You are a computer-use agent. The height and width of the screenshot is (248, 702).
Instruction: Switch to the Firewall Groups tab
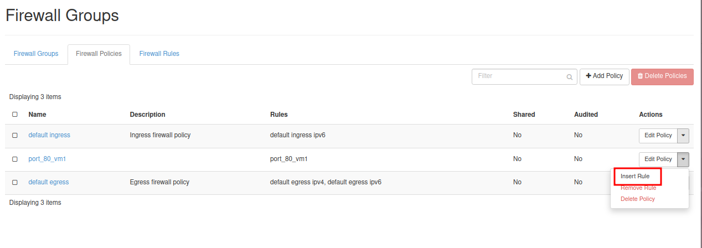click(x=36, y=54)
